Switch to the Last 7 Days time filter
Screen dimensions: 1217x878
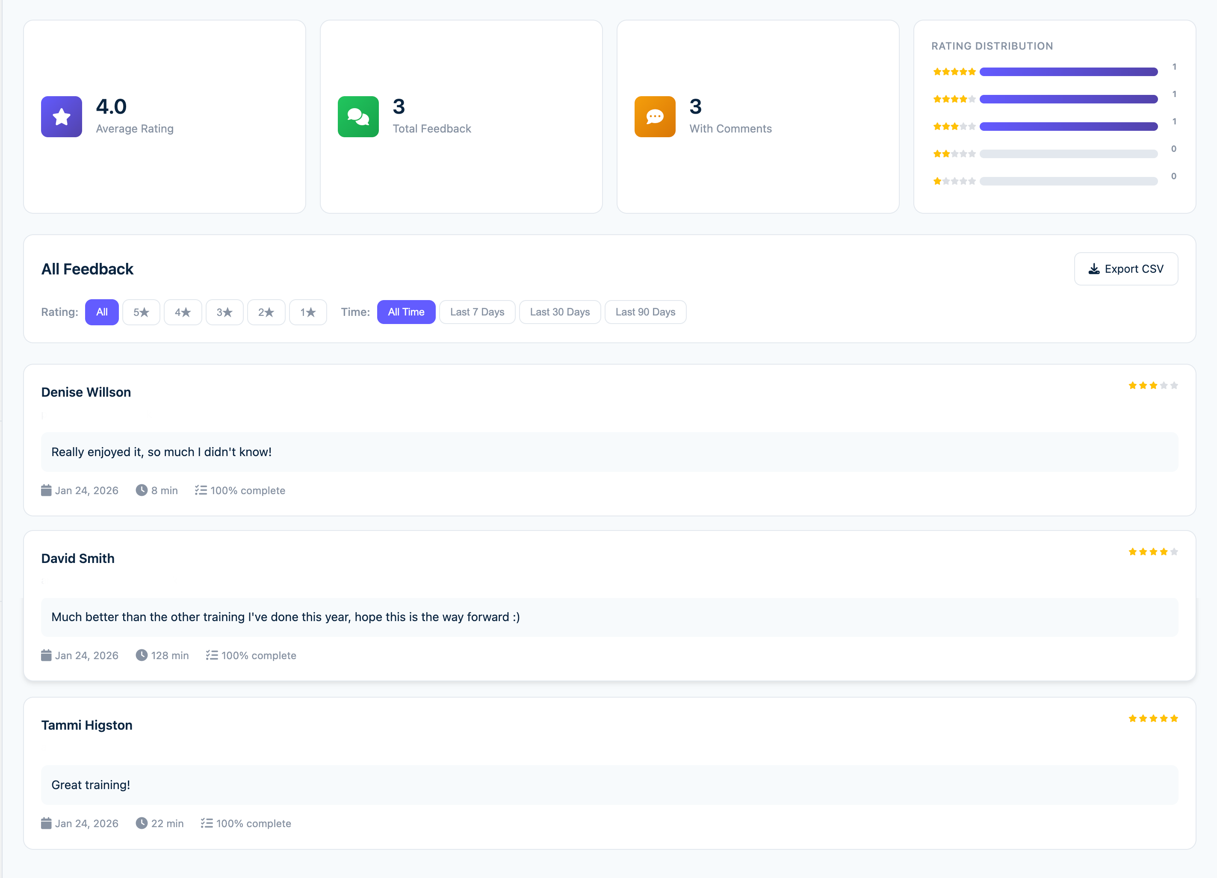pos(477,312)
